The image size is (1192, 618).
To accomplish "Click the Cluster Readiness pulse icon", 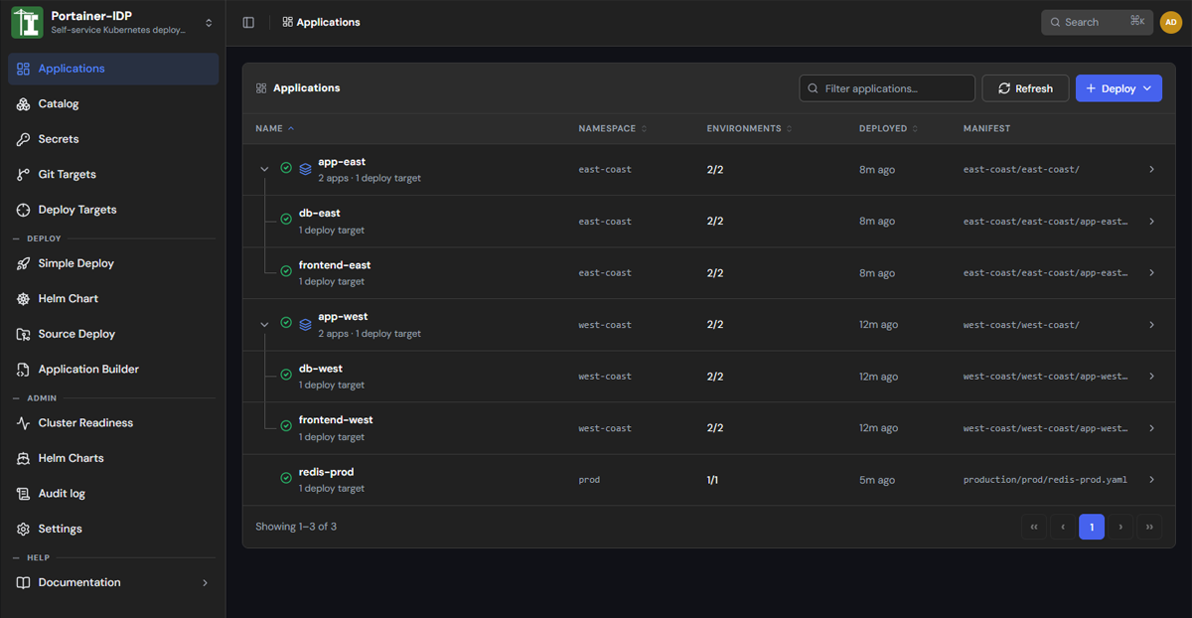I will tap(24, 423).
